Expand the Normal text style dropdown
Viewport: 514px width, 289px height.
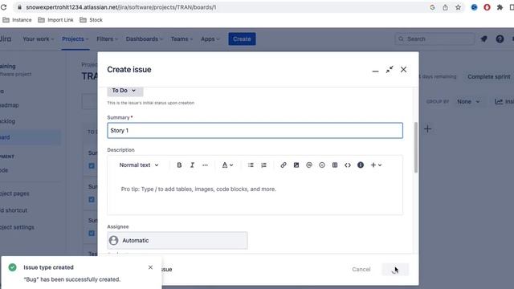tap(139, 165)
